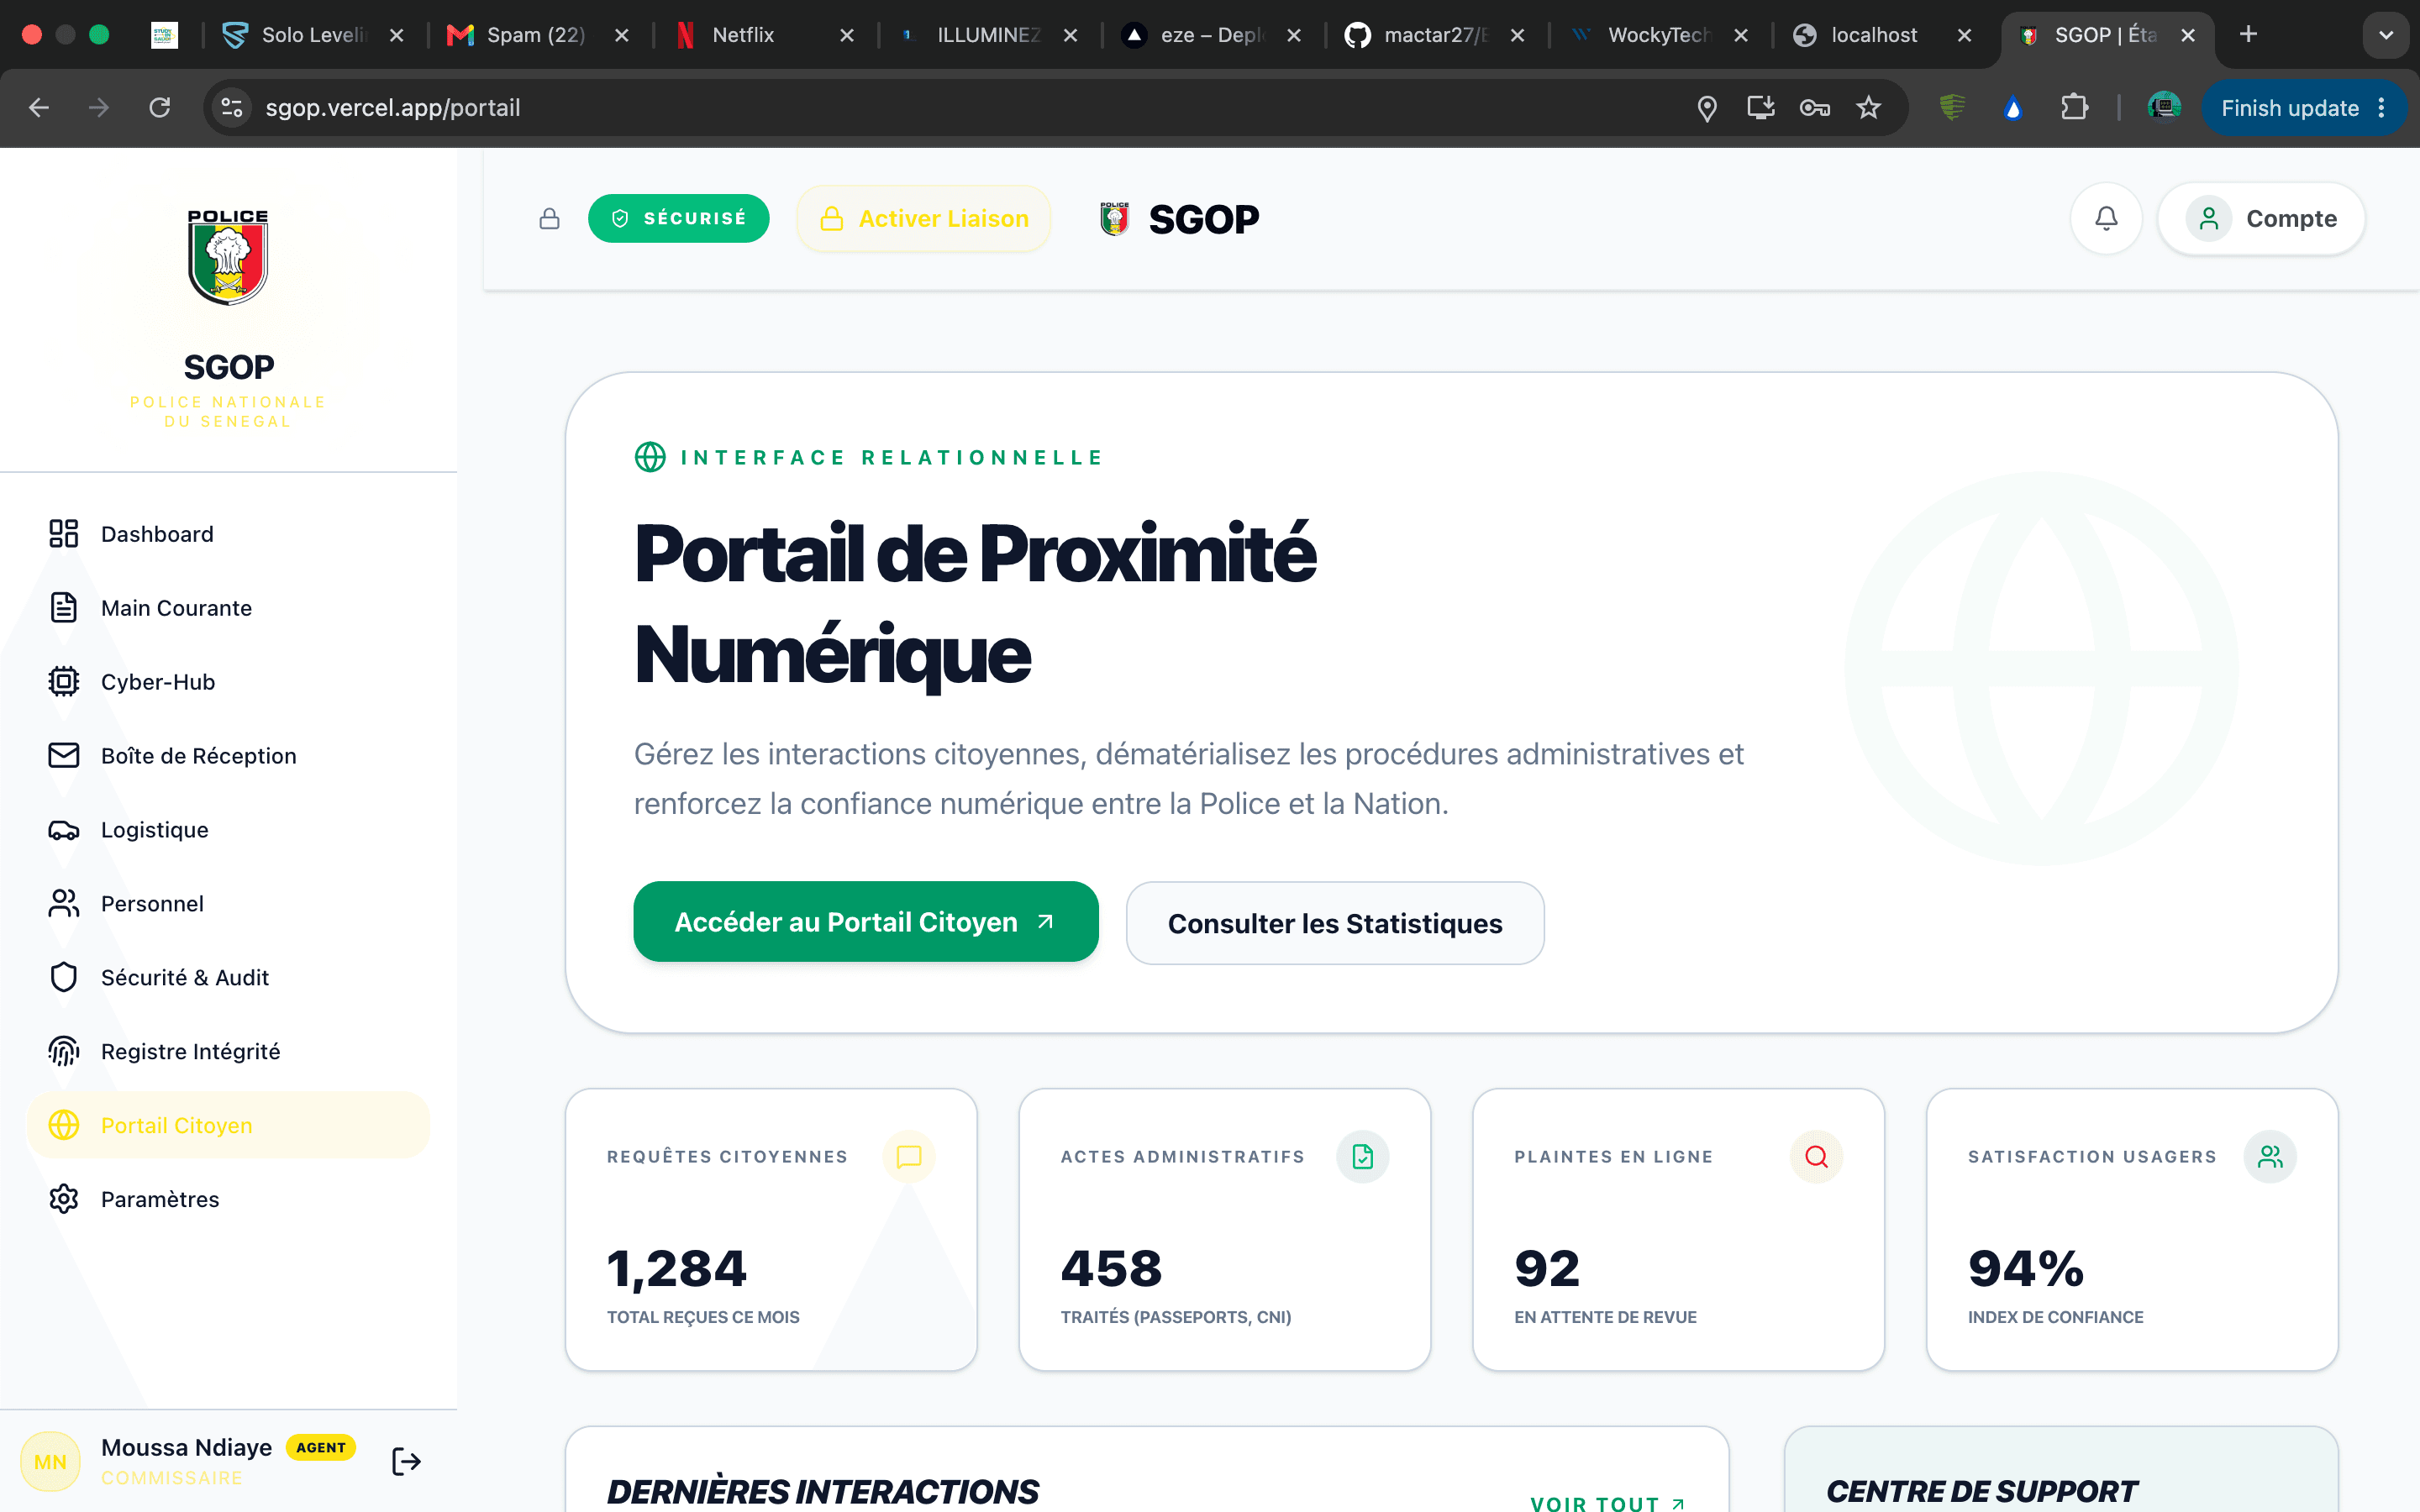Screen dimensions: 2420x1512
Task: Click the Plaintes en Ligne search icon
Action: pos(1816,1157)
